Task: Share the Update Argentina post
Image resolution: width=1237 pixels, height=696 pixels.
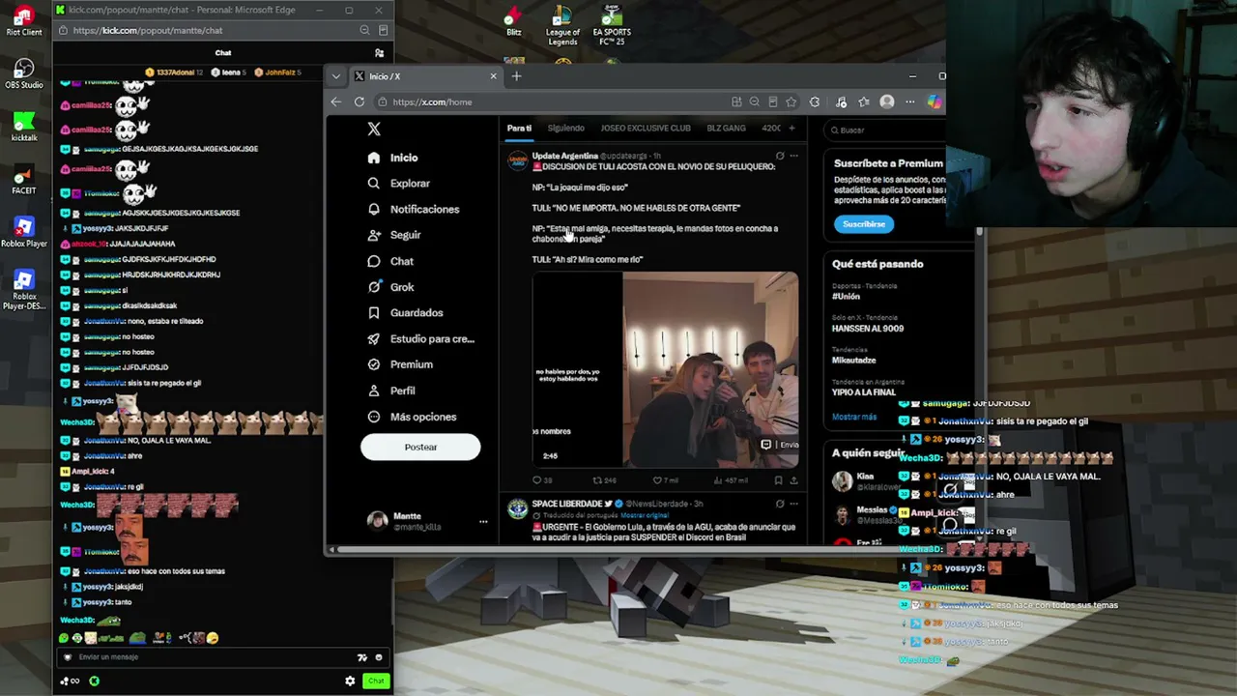Action: coord(793,480)
